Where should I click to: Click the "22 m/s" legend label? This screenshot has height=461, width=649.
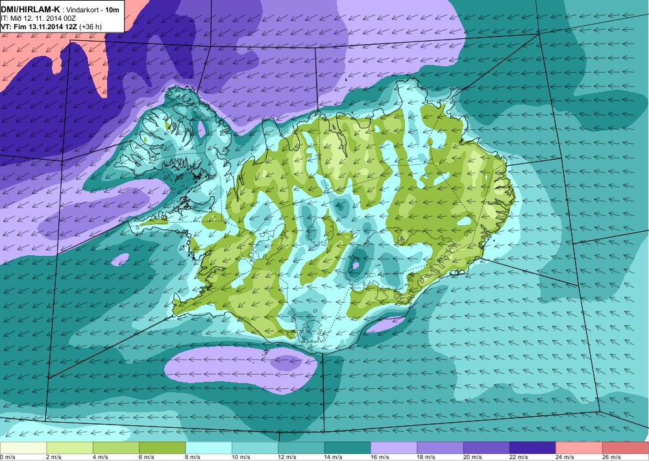[x=519, y=457]
